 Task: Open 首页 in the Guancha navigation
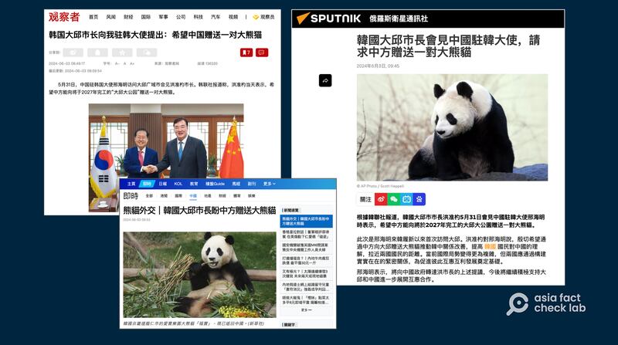pyautogui.click(x=93, y=17)
